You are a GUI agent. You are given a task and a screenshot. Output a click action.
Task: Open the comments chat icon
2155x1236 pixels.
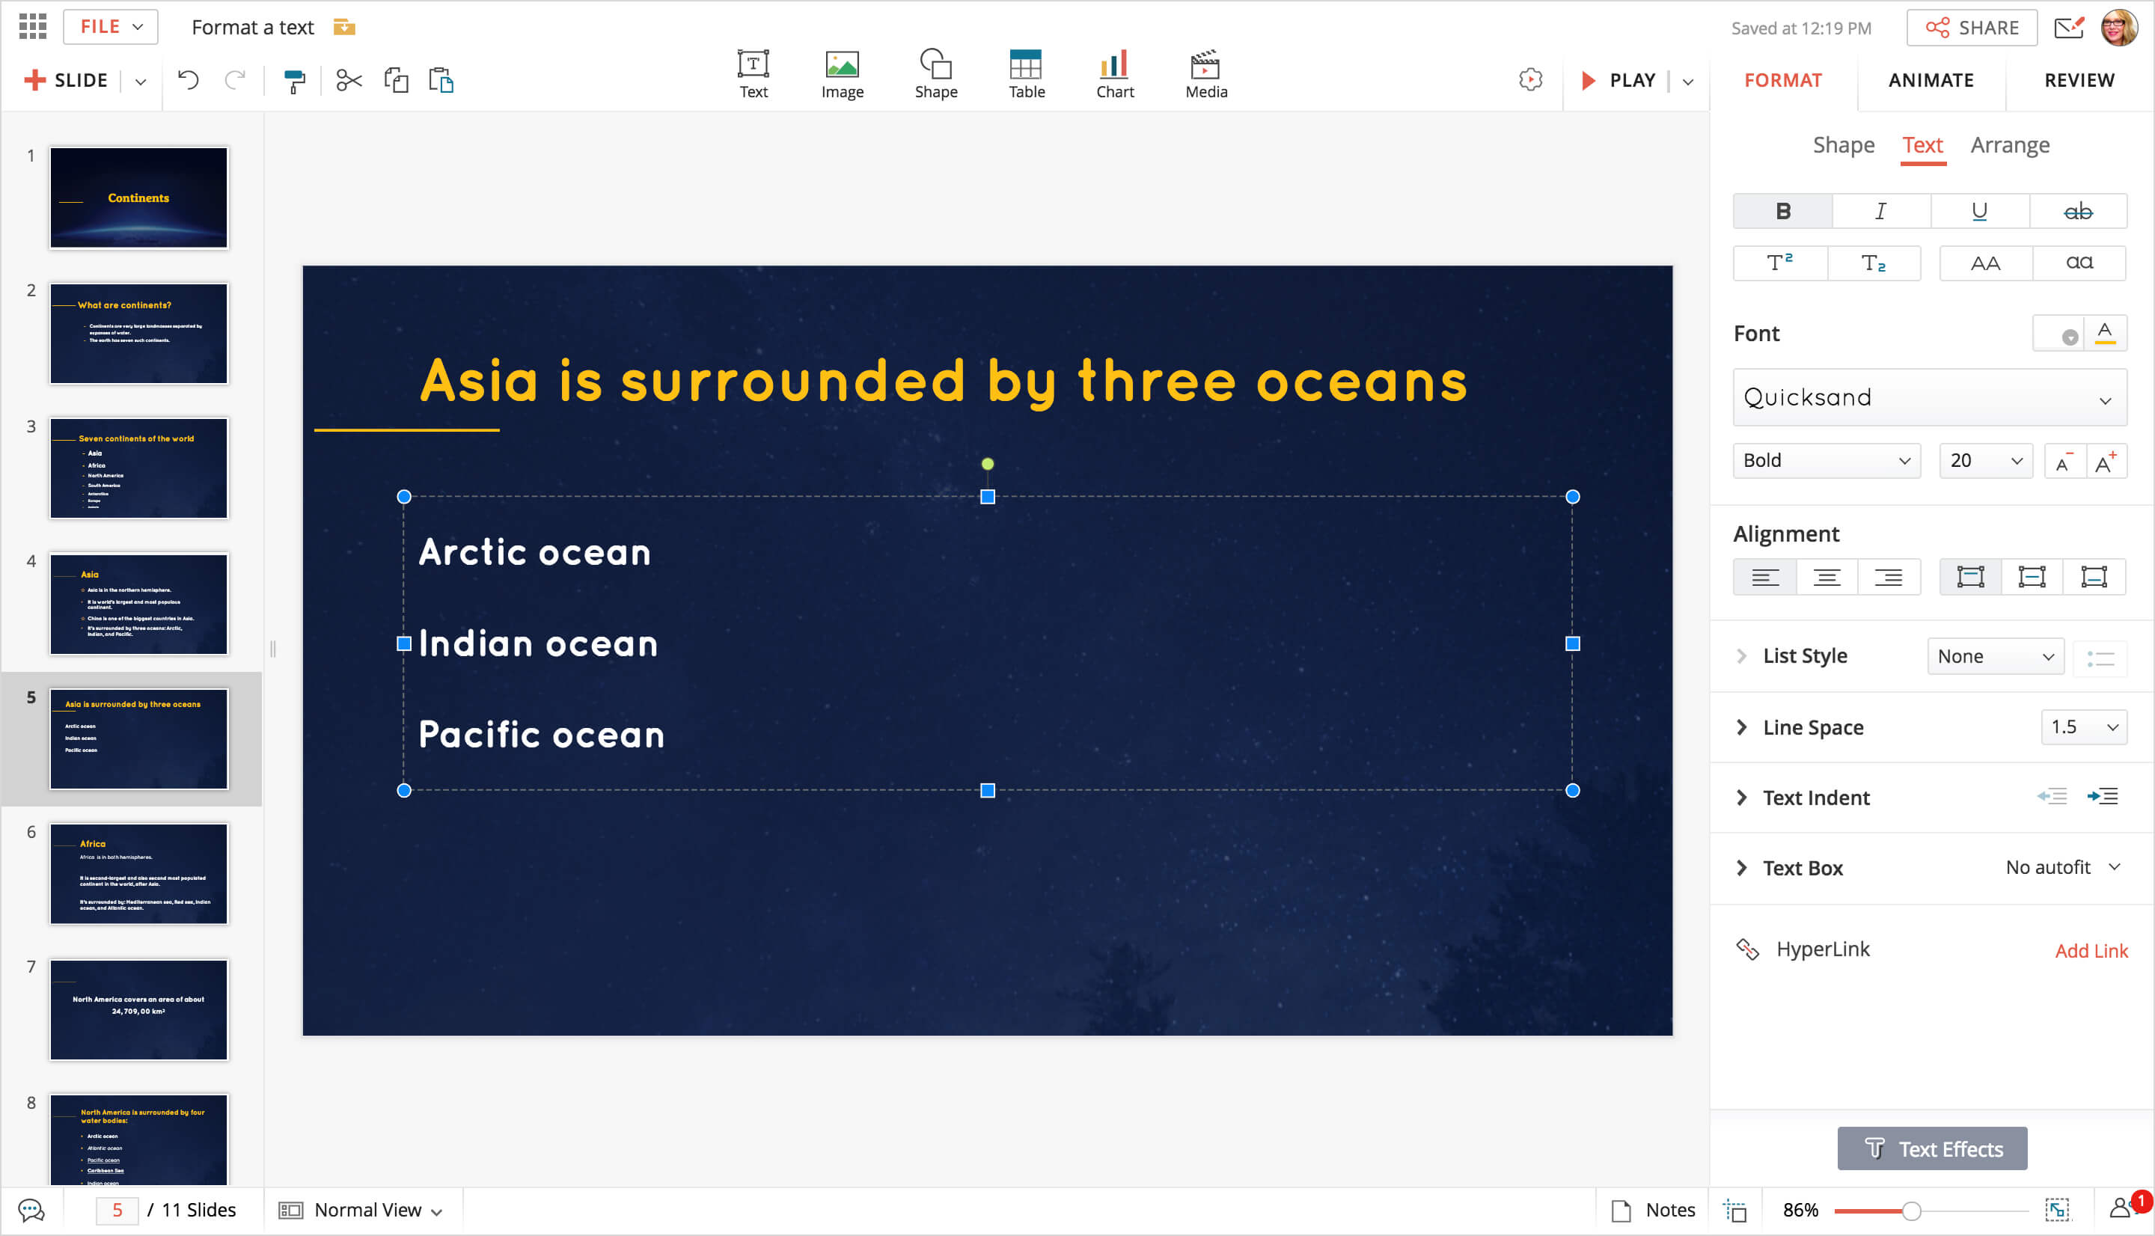pos(31,1210)
